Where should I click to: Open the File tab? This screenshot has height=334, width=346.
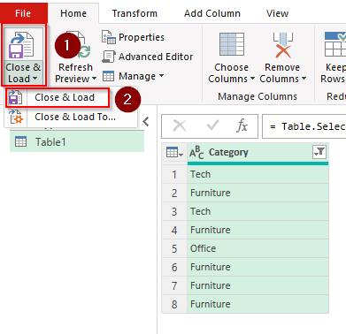click(x=23, y=13)
